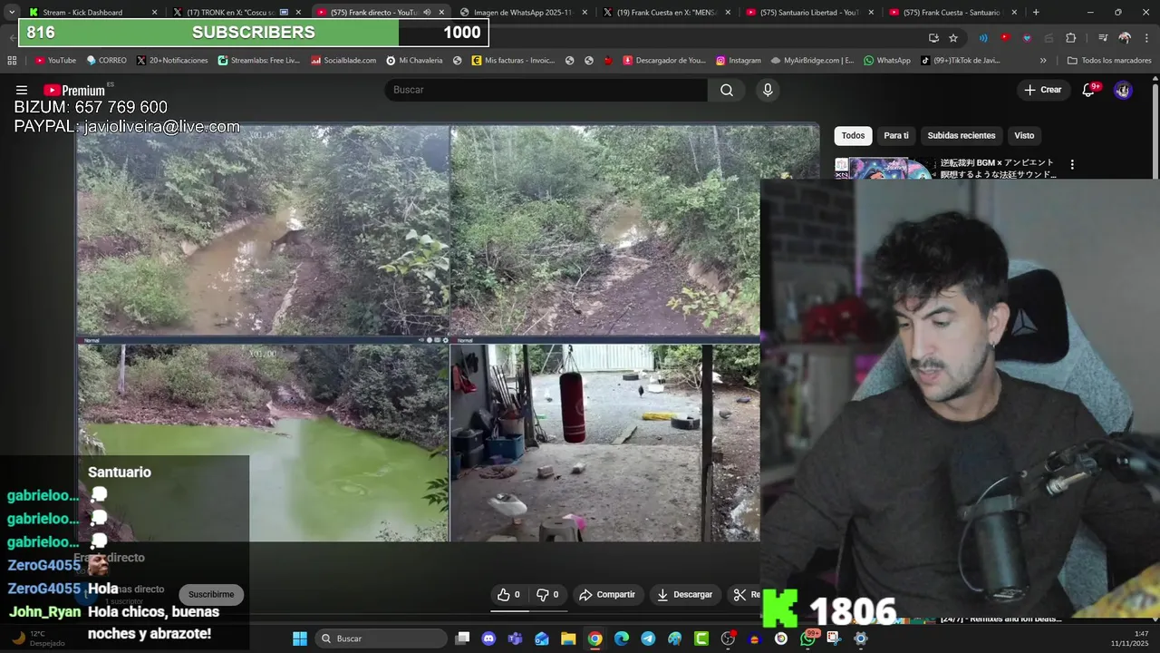Expand the bookmarks bar overflow chevron

click(x=1043, y=61)
